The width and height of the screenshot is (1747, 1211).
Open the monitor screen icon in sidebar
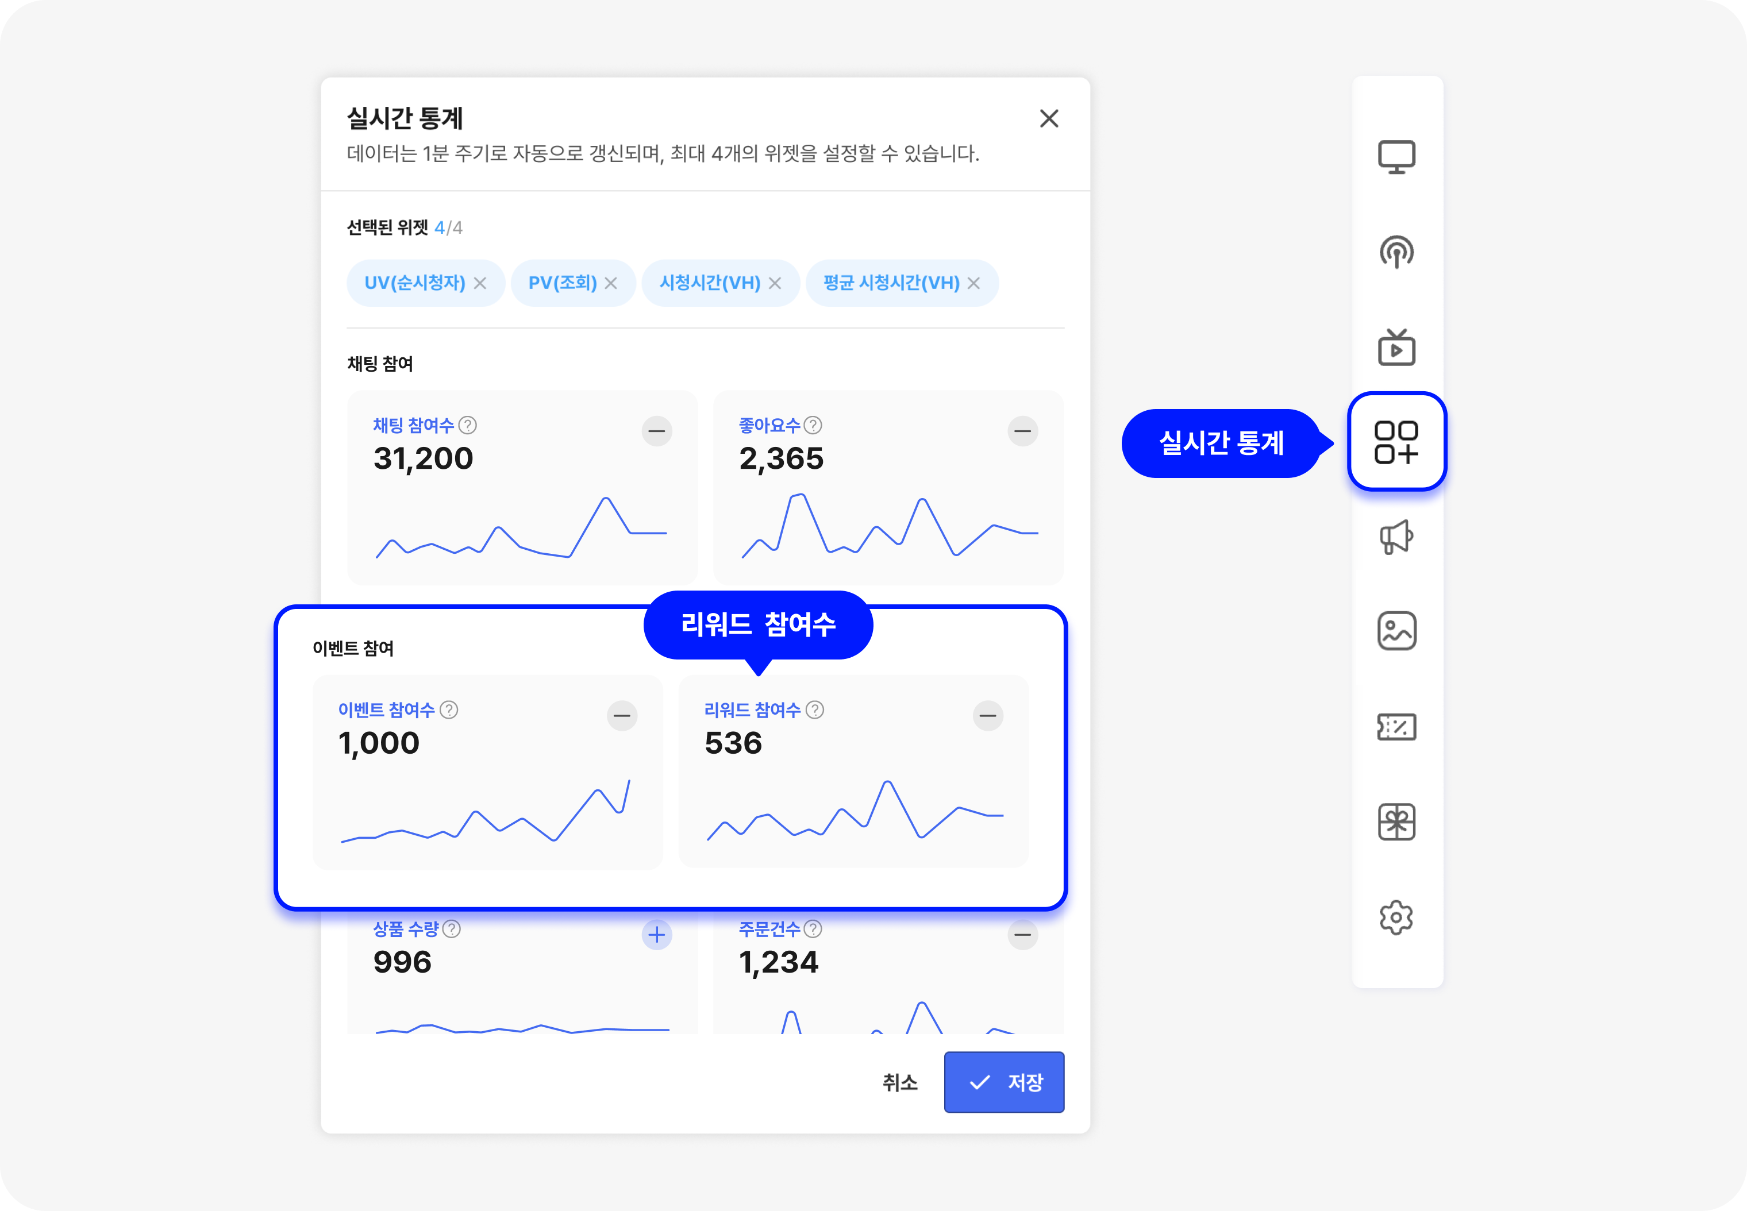coord(1396,157)
